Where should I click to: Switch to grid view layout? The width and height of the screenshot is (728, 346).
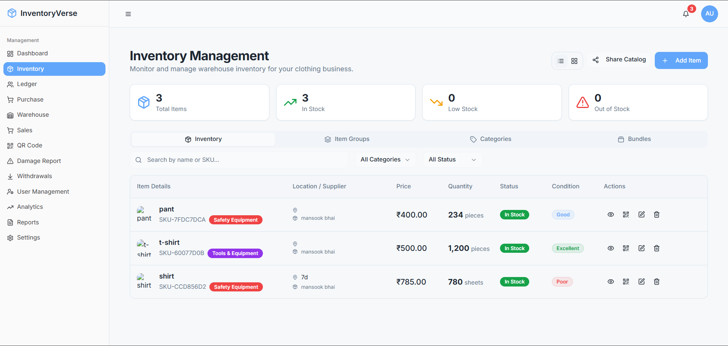point(574,61)
